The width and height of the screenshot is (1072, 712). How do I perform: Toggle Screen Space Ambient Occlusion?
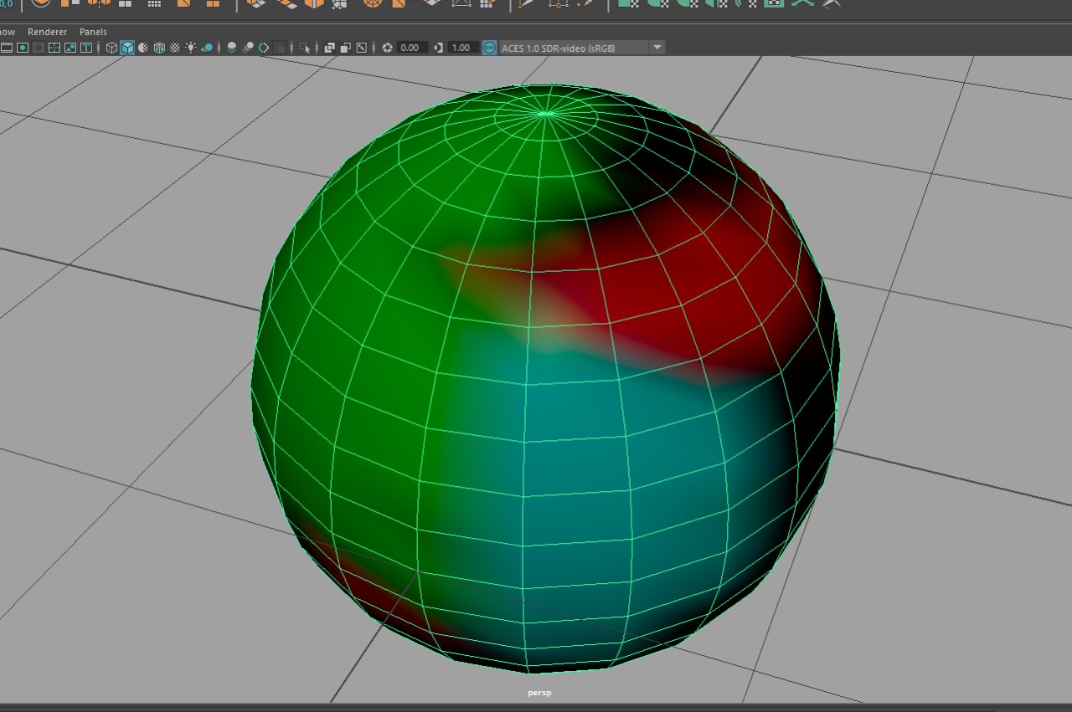(x=232, y=48)
